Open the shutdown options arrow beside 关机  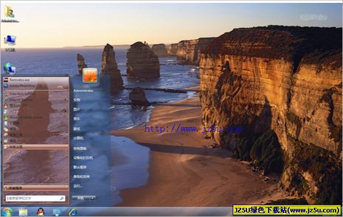point(93,198)
